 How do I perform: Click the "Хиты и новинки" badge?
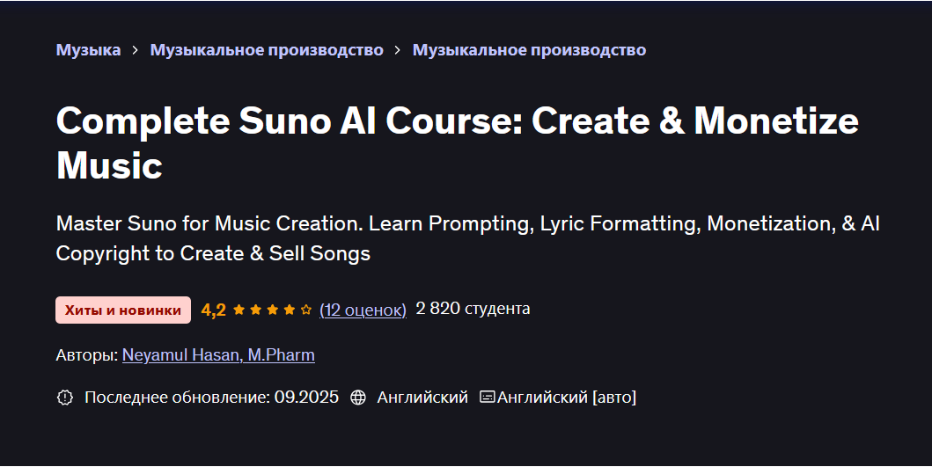click(x=123, y=310)
